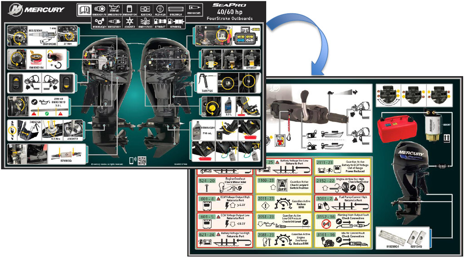Click the owner's manual book icon
Screen dimensions: 465x258
pos(84,10)
